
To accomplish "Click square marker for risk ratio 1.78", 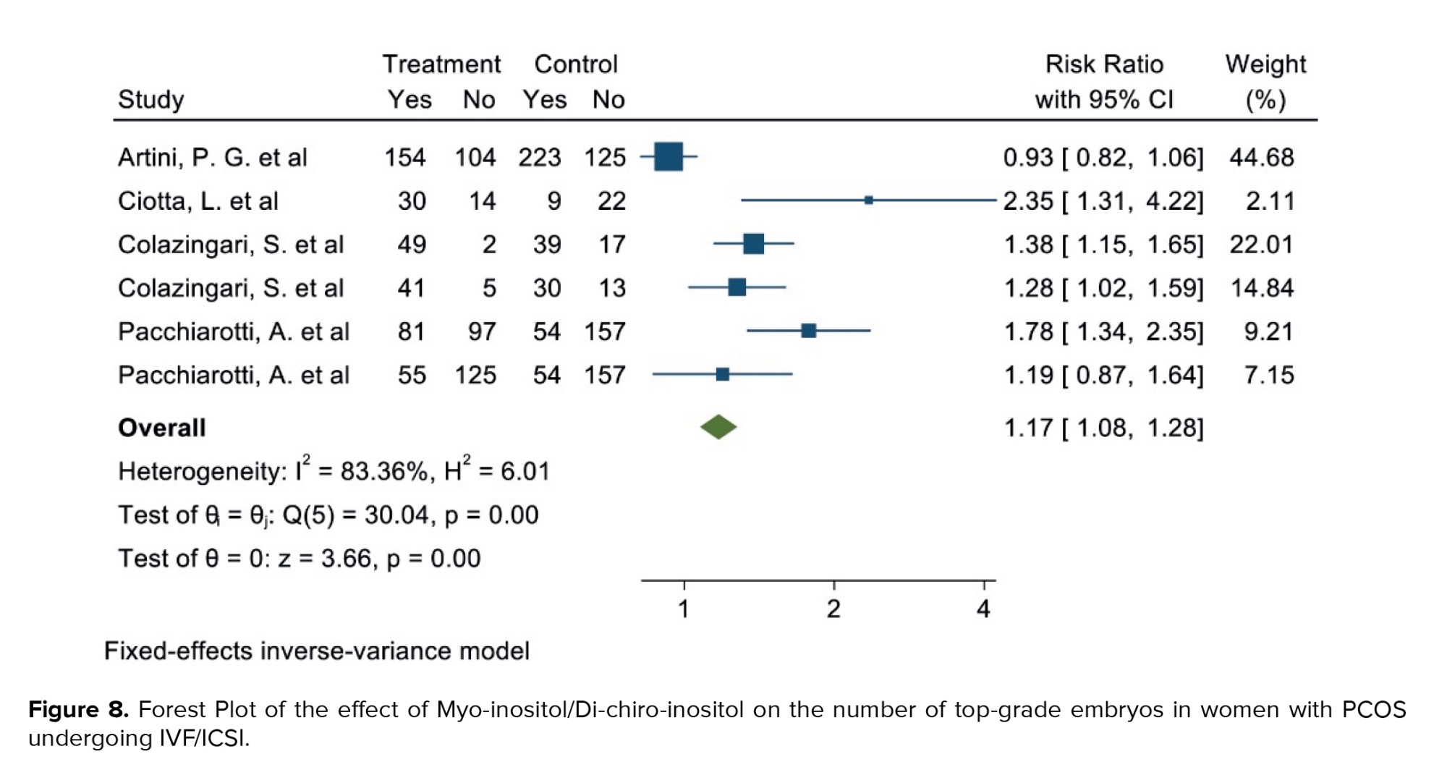I will (x=809, y=331).
